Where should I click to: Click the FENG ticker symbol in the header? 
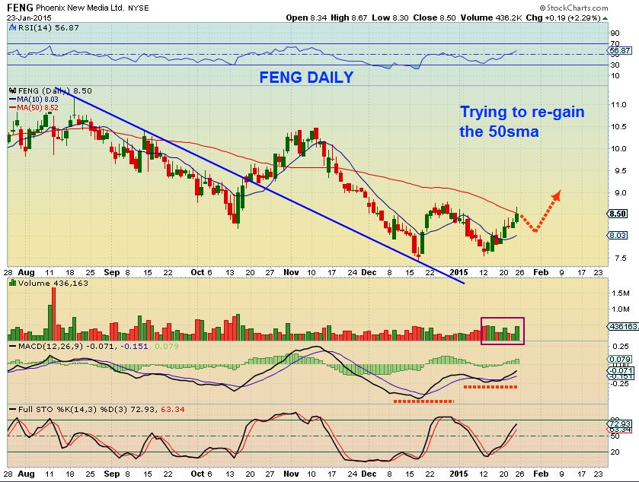coord(21,8)
